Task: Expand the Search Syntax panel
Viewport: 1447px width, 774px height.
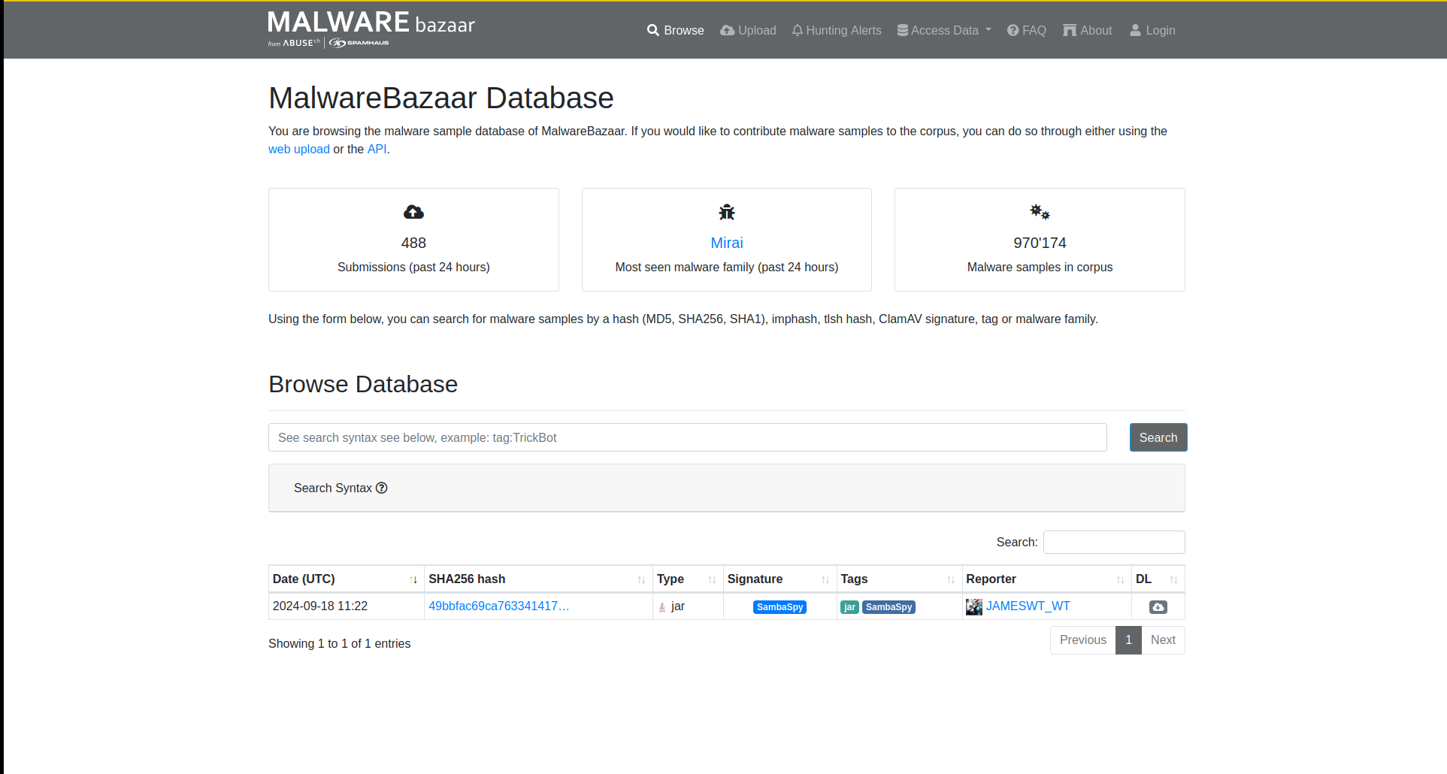Action: point(333,488)
